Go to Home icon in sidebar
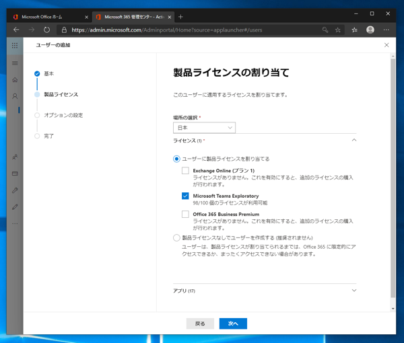The height and width of the screenshot is (343, 404). click(x=15, y=80)
